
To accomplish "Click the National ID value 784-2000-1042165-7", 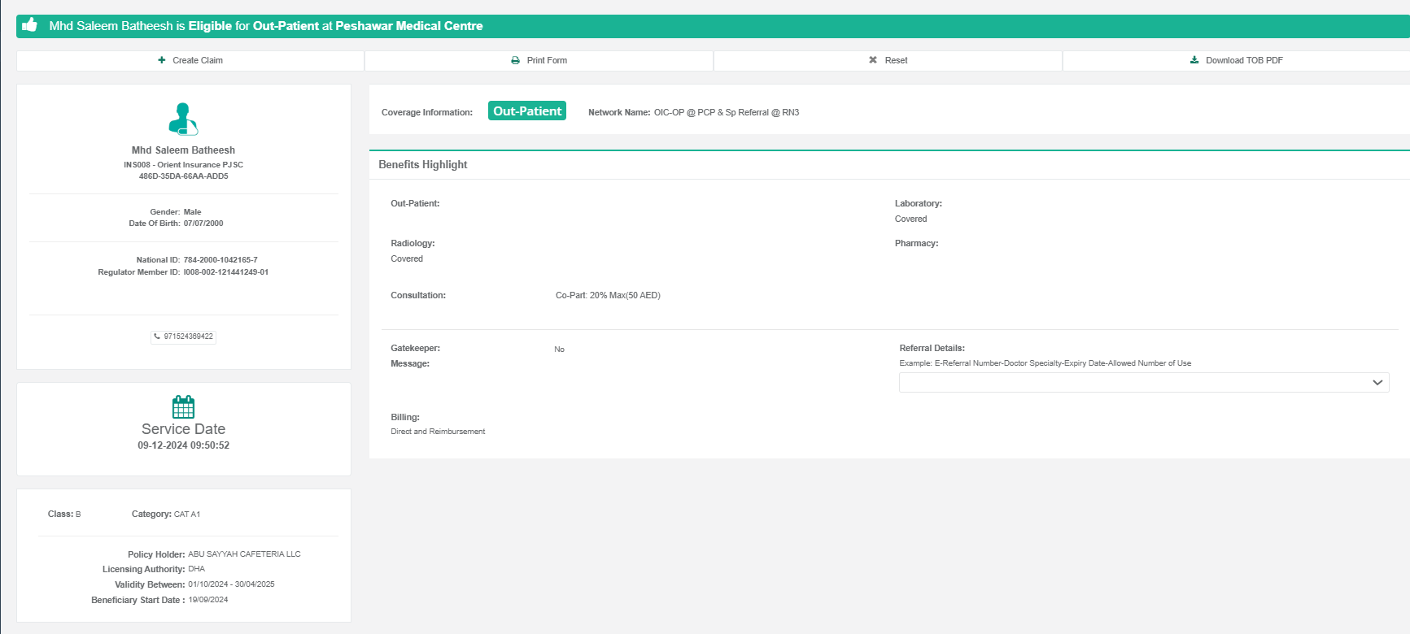I will [x=220, y=260].
